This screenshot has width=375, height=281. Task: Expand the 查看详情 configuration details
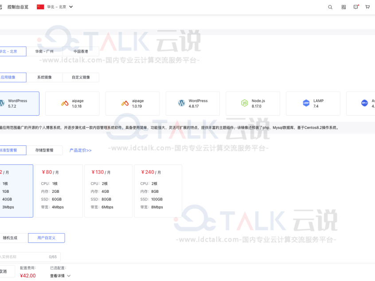60,276
